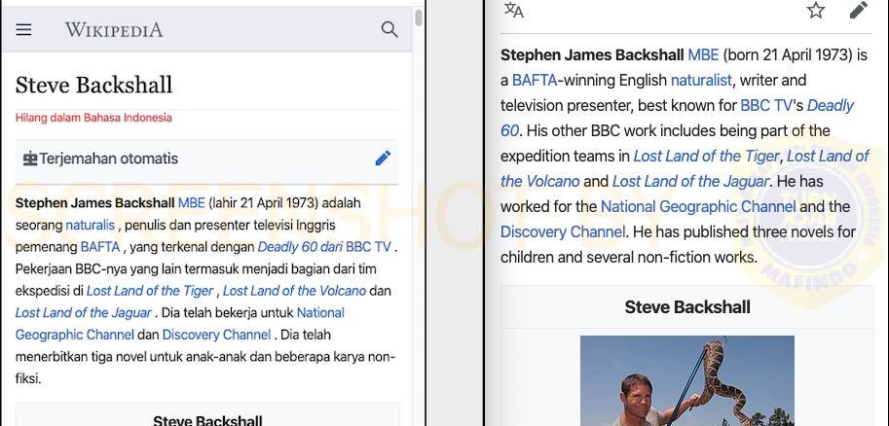The width and height of the screenshot is (889, 426).
Task: Click the robot icon beside Terjemahan otomatis
Action: pyautogui.click(x=29, y=159)
